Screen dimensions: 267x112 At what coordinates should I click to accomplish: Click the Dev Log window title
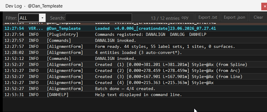[x=34, y=6]
